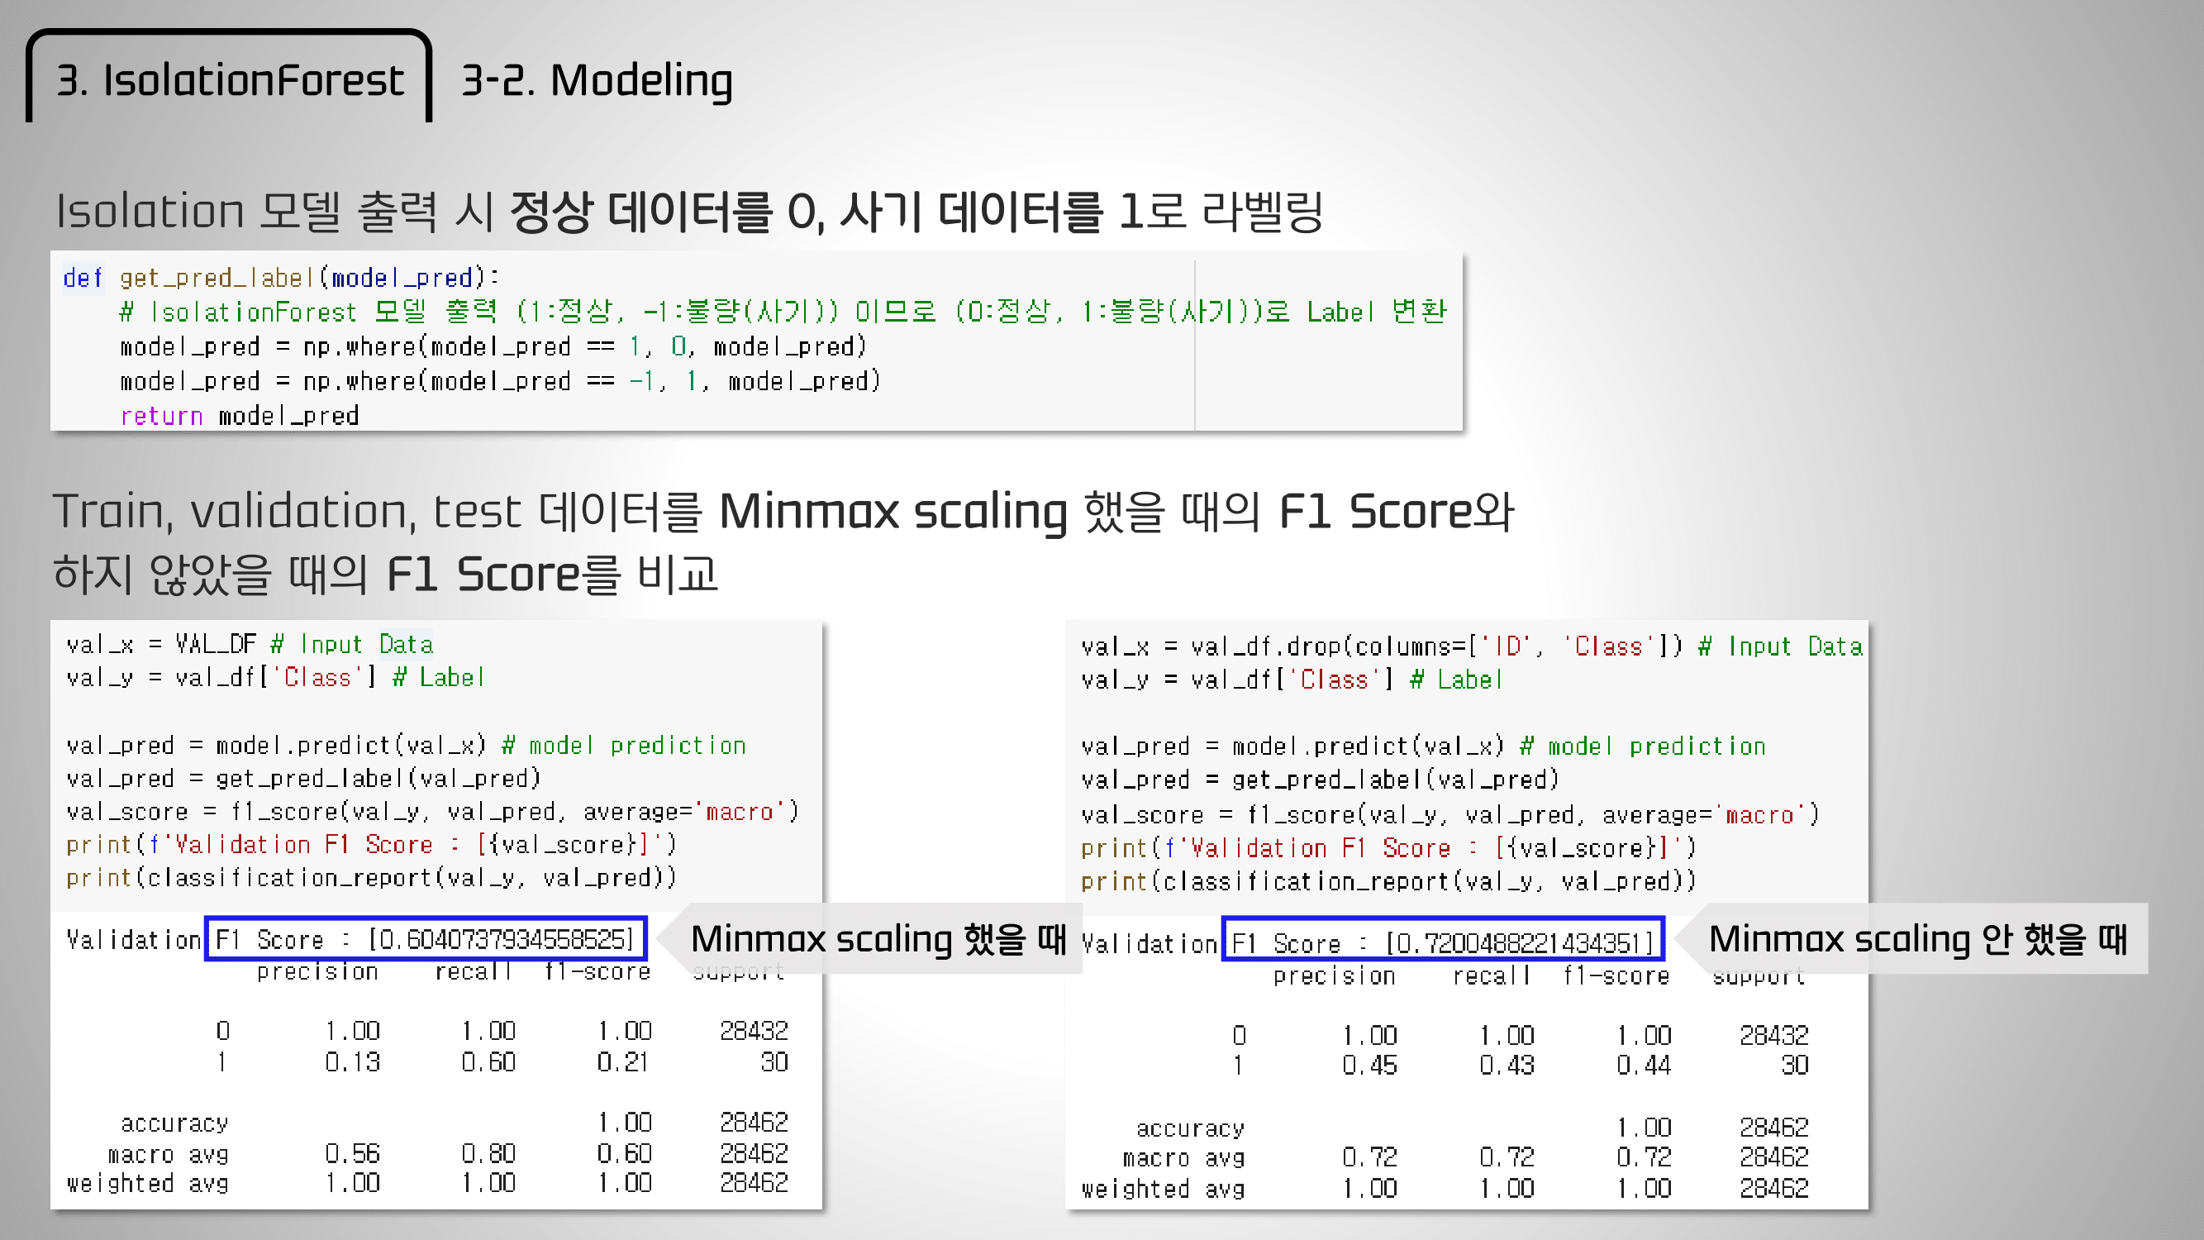Viewport: 2204px width, 1240px height.
Task: Click support value 28432 in left report
Action: coord(754,1031)
